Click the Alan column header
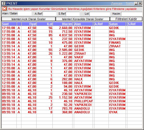This screenshot has width=144, height=130. 83,24
